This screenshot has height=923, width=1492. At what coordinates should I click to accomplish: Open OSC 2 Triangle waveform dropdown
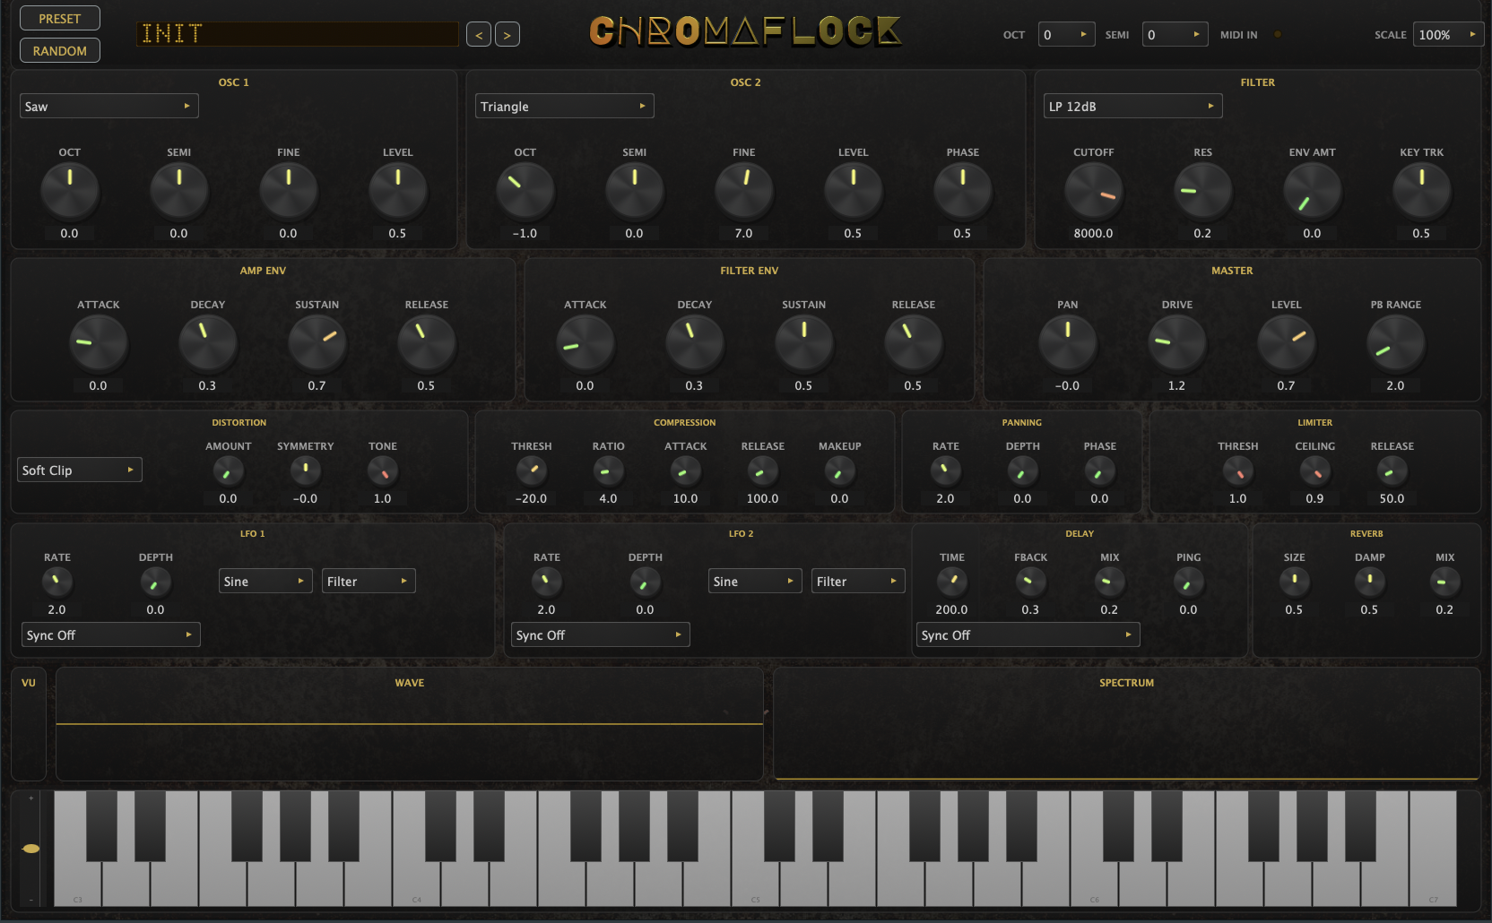tap(564, 106)
